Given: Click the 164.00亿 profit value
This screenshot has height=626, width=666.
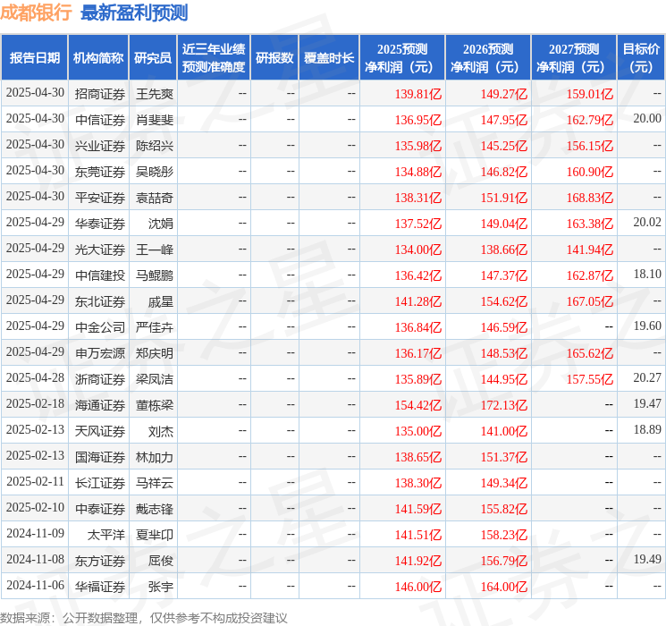Looking at the screenshot, I should (x=504, y=586).
